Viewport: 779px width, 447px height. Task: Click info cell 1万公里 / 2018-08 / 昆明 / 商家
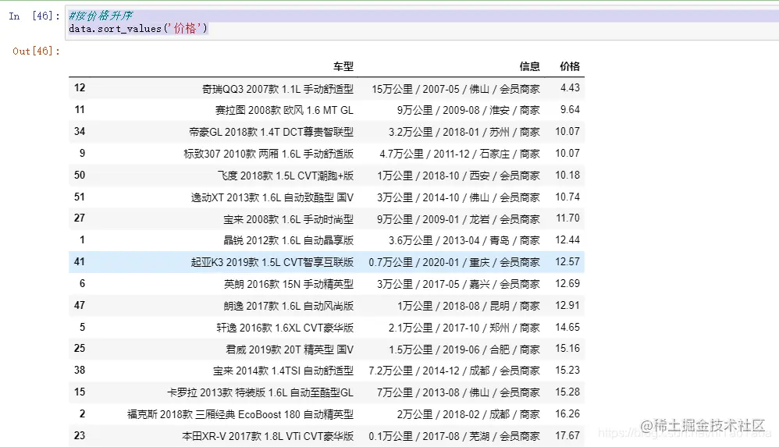pyautogui.click(x=468, y=306)
